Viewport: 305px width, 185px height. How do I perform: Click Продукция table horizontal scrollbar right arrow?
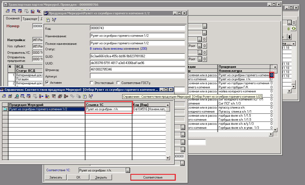pos(271,134)
